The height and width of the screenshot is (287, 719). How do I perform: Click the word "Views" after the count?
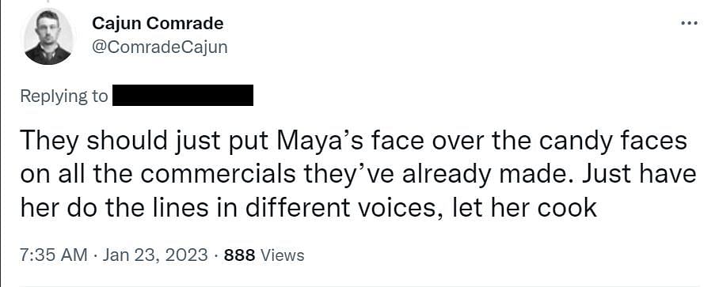[x=282, y=255]
